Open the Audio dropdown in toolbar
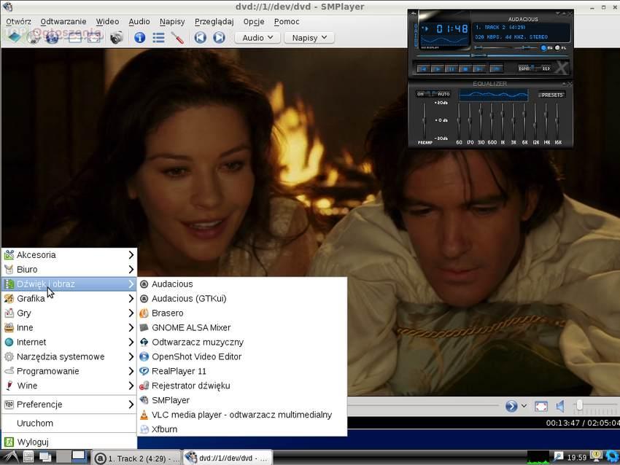 click(x=257, y=37)
